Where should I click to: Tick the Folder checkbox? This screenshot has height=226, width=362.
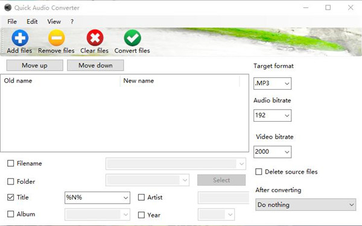11,181
